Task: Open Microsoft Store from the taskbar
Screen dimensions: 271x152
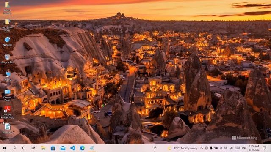Action: tap(53, 148)
